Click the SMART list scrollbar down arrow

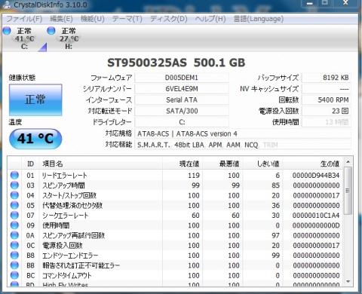348,281
